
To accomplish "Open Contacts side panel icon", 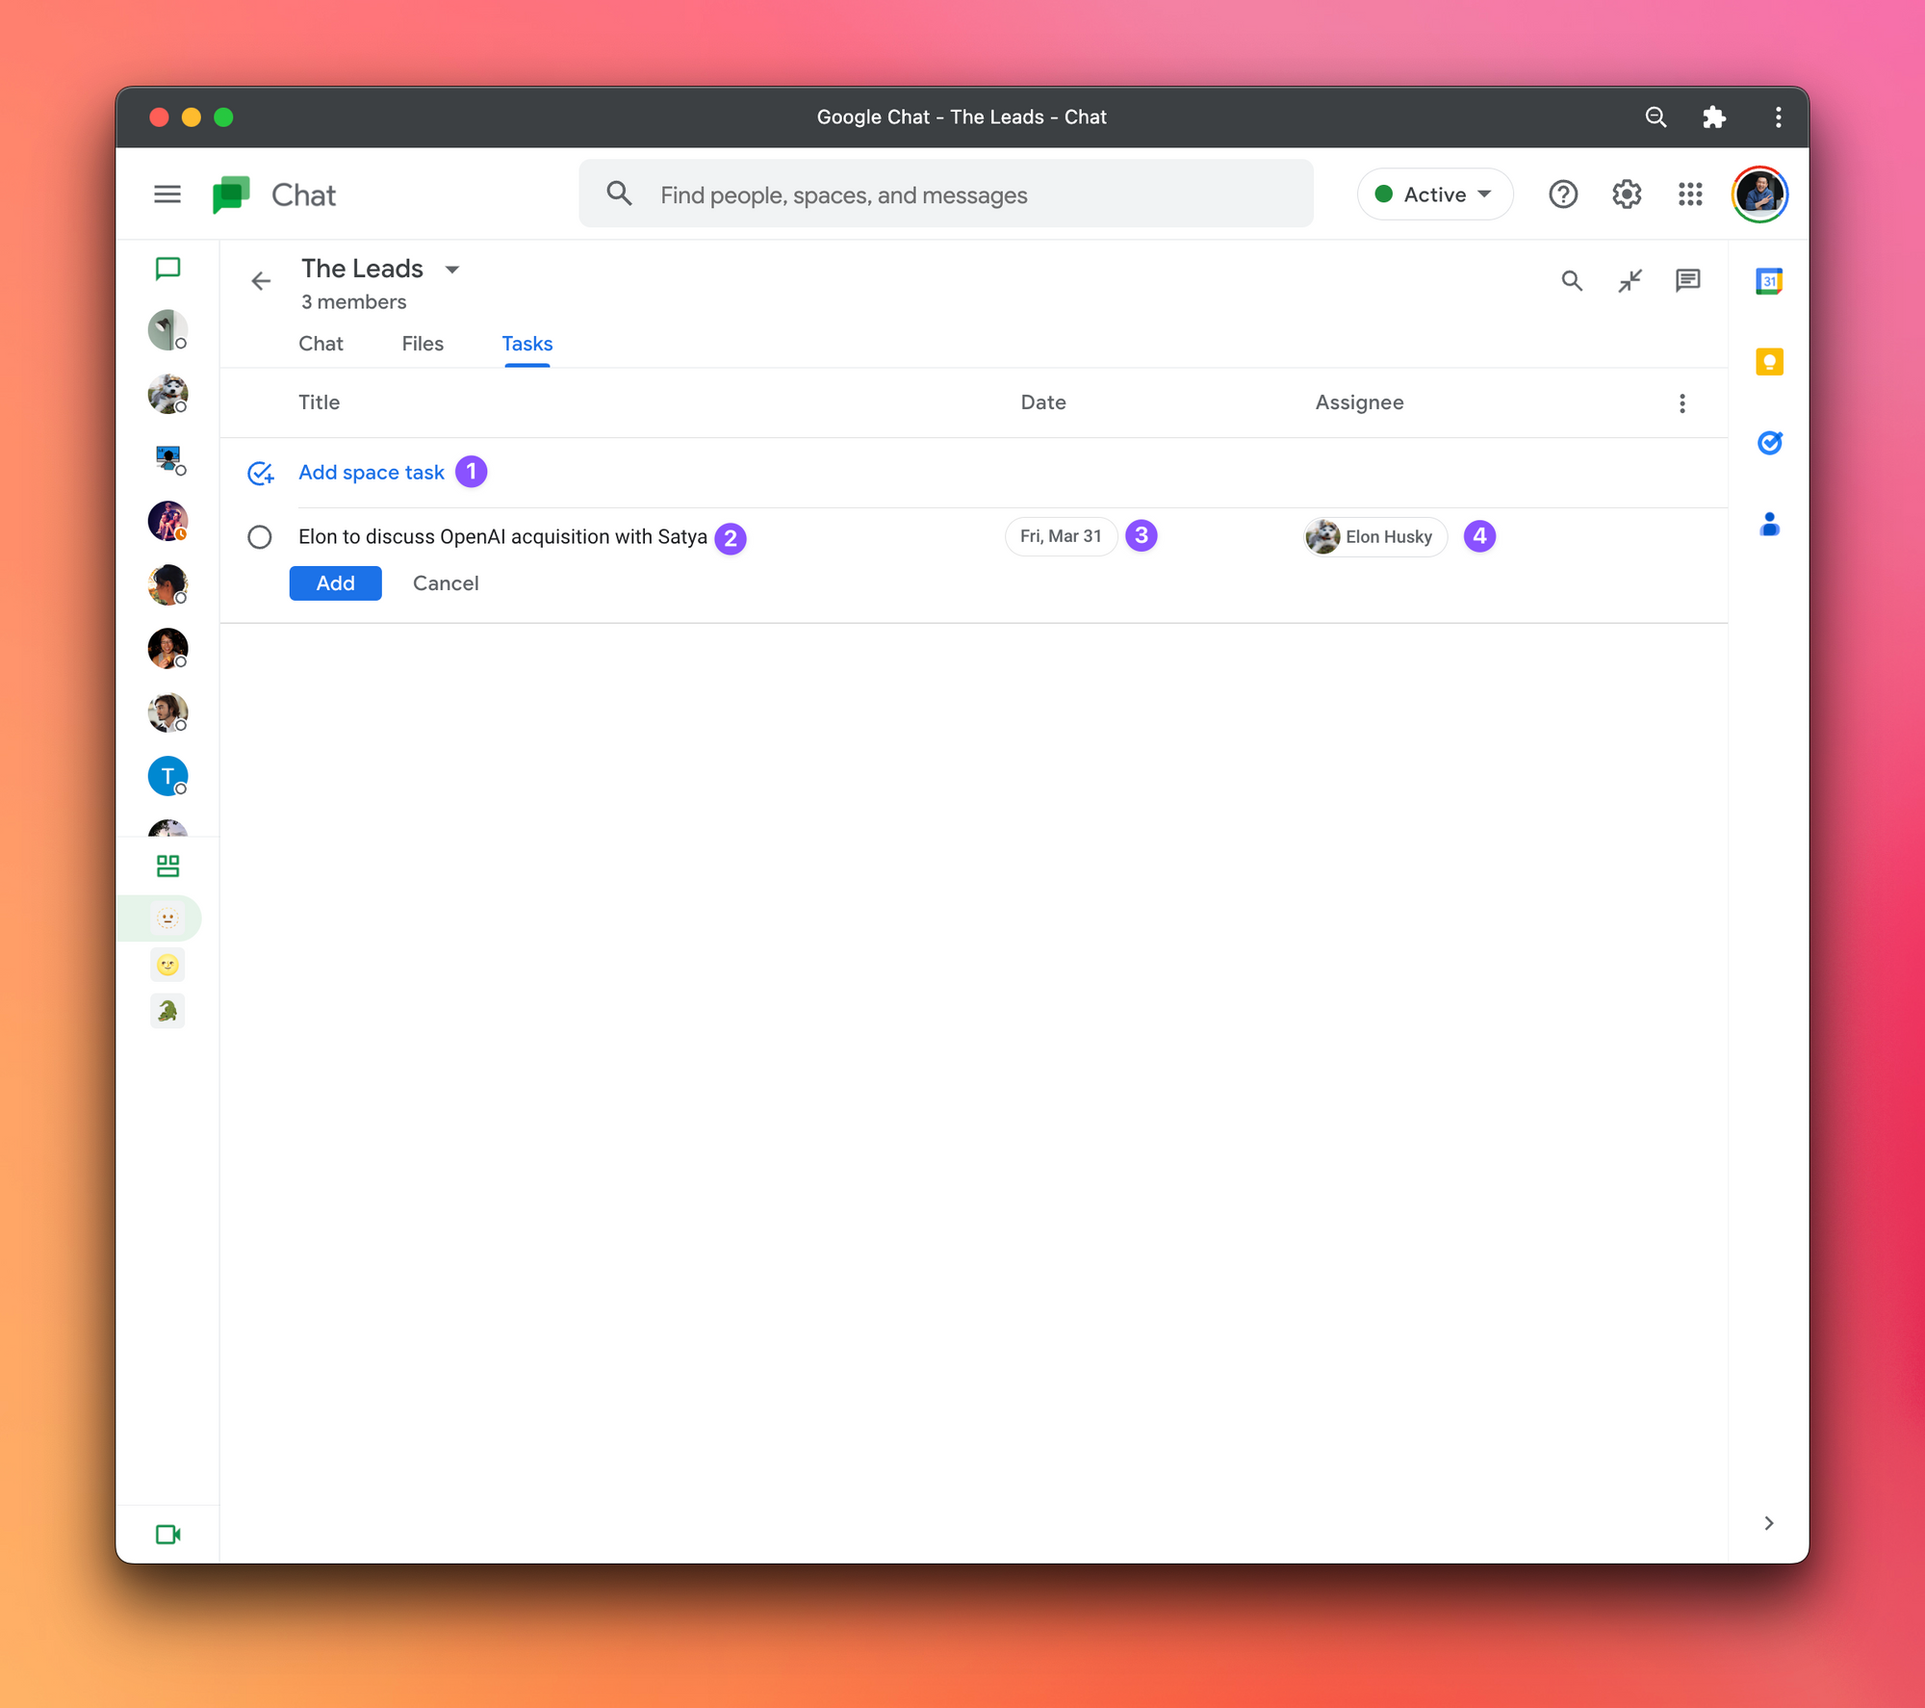I will point(1769,525).
